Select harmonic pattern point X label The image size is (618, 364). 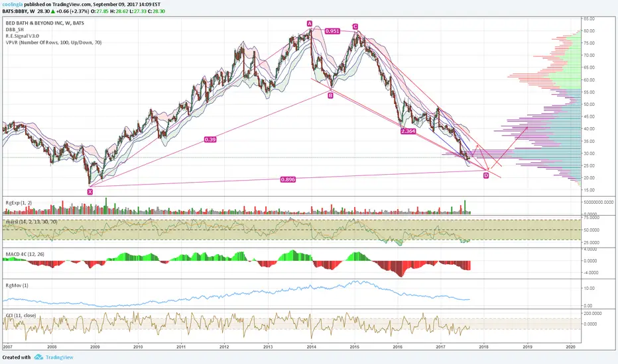pyautogui.click(x=90, y=192)
